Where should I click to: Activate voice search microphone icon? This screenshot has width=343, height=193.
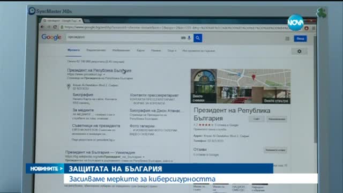189,38
